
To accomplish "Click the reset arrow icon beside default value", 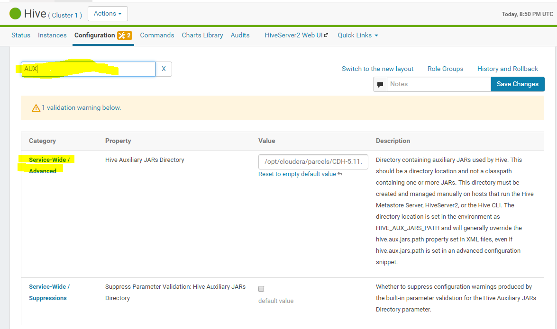I will pos(340,174).
